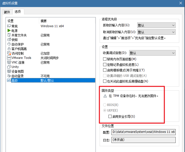
Task: Enable 启用模板模式(用于克隆)(T)
Action: (105, 70)
